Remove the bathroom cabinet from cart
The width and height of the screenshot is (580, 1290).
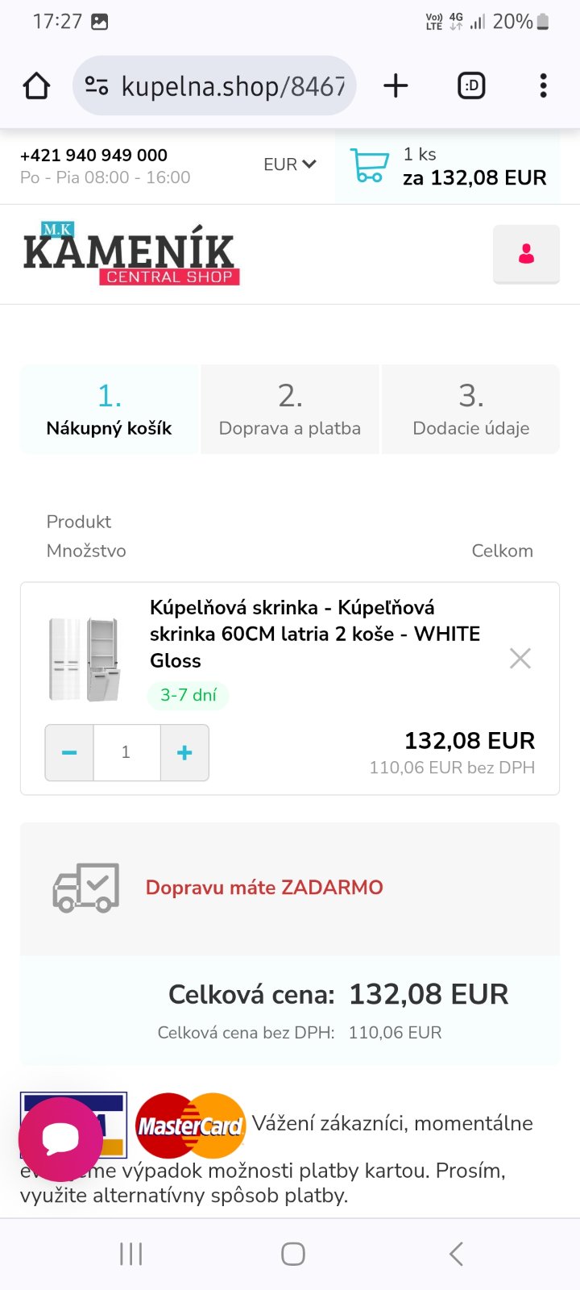[x=520, y=659]
